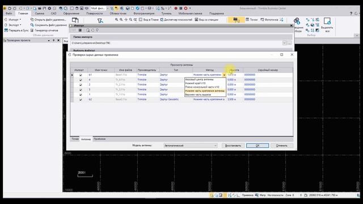Choose Нижняя часть крепления антенны option
This screenshot has width=363, height=204.
[205, 91]
